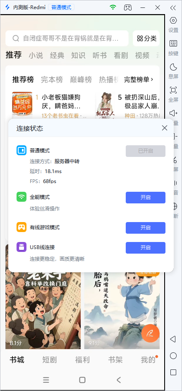
Task: Switch to 完本榜 ranking tab
Action: coord(52,80)
